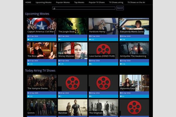Click the "Love Games (HINDI FILM)" title
The image size is (176, 117).
pos(102,56)
